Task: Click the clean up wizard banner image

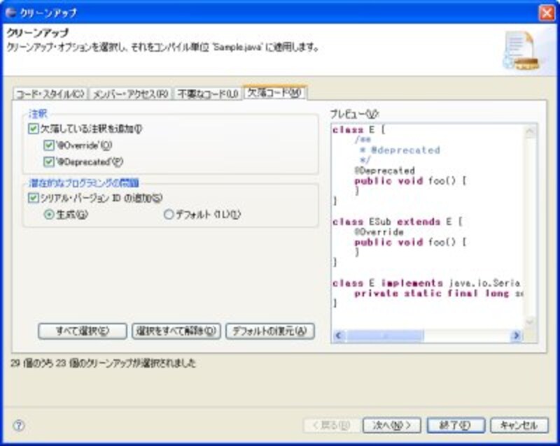Action: click(521, 50)
